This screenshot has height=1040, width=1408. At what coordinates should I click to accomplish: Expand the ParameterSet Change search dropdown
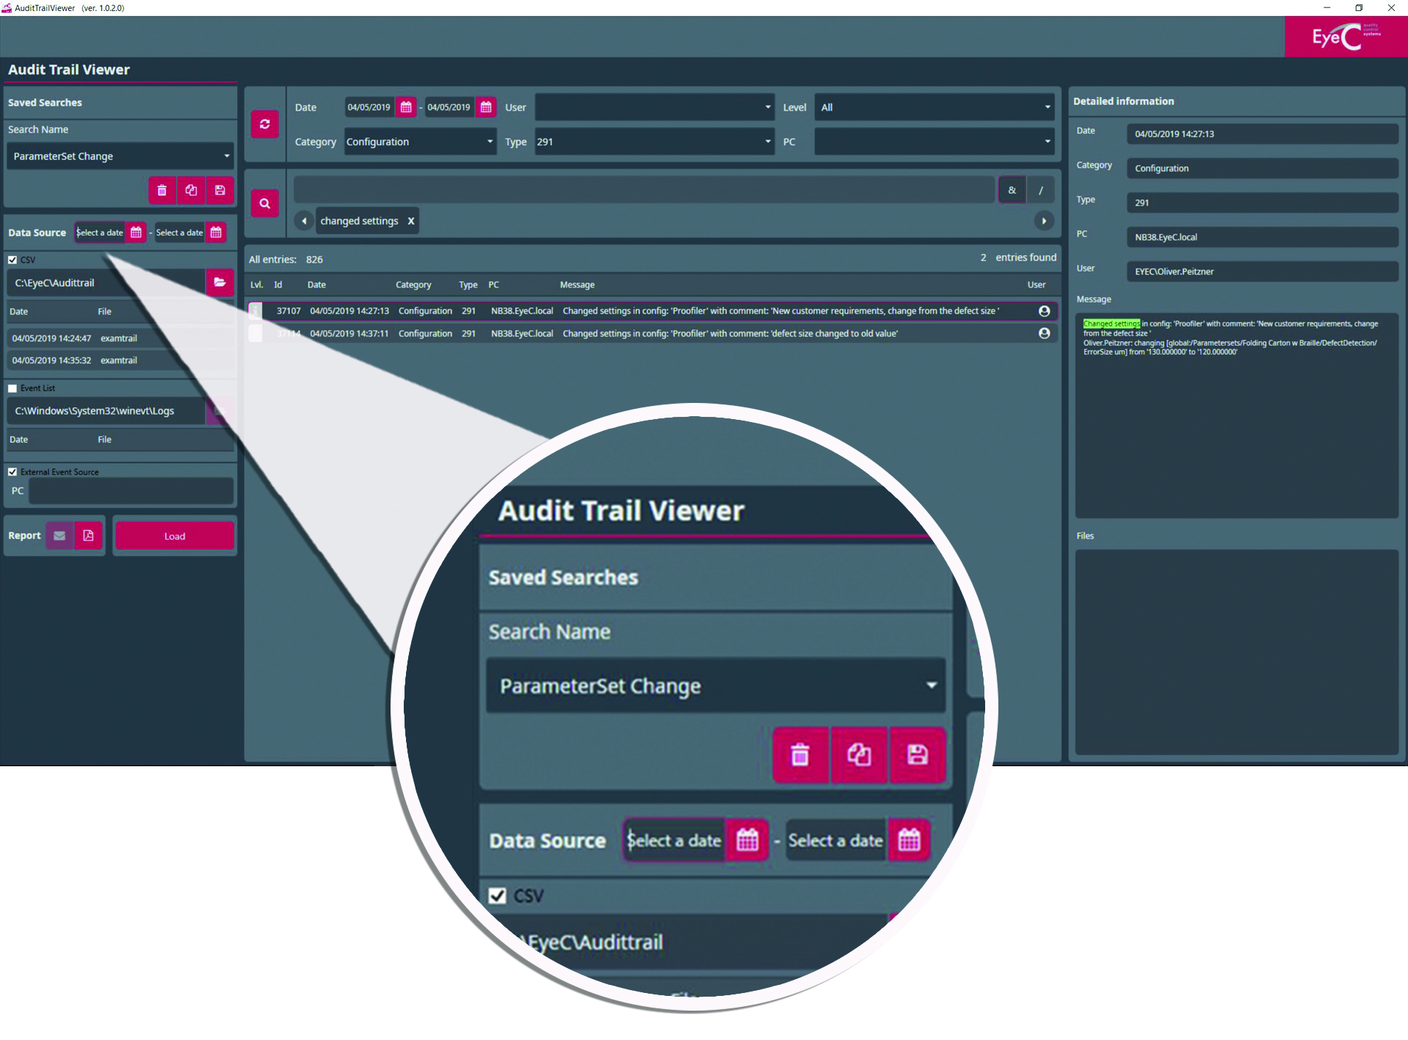tap(226, 156)
